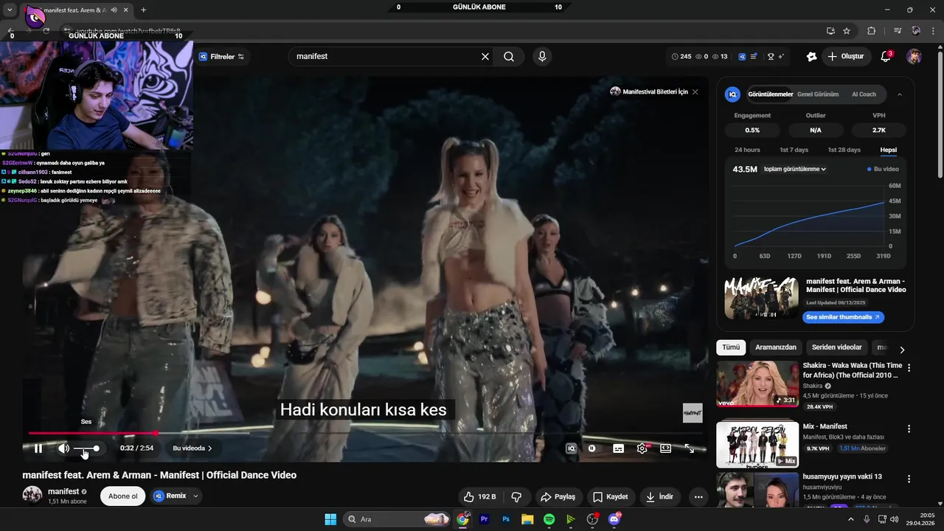Open the vidIQ icon in player controls
Image resolution: width=944 pixels, height=531 pixels.
(571, 448)
